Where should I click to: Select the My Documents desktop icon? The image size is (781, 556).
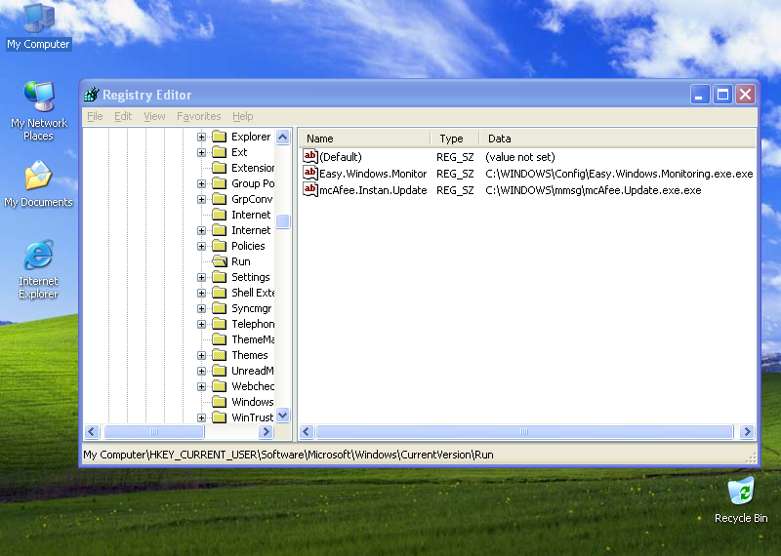point(39,183)
